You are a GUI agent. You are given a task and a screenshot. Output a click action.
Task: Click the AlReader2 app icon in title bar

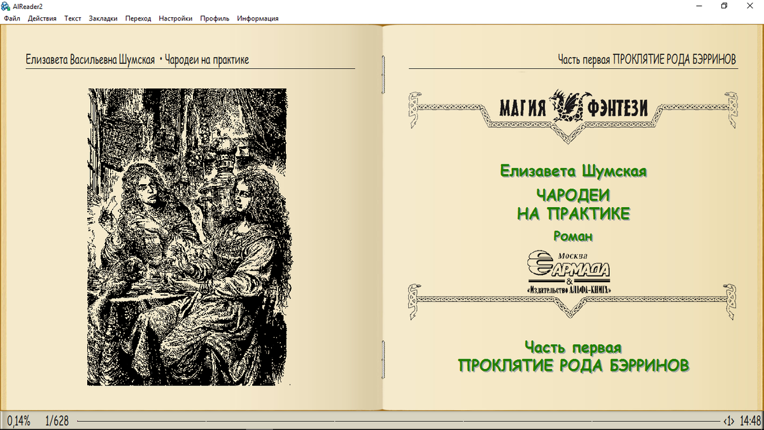pos(6,6)
